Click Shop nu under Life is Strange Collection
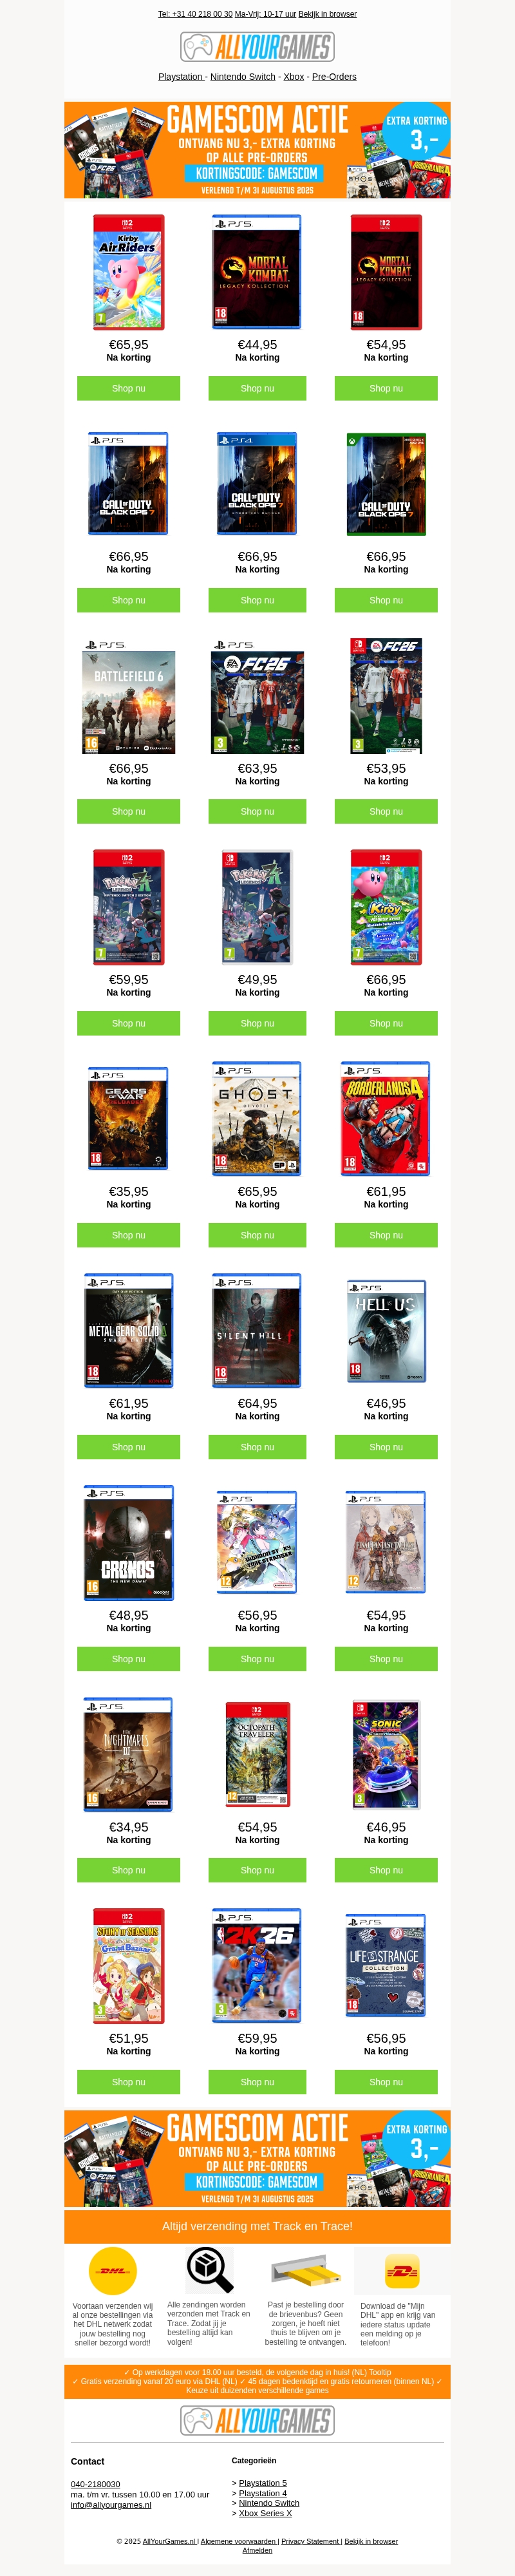515x2576 pixels. click(x=386, y=2082)
